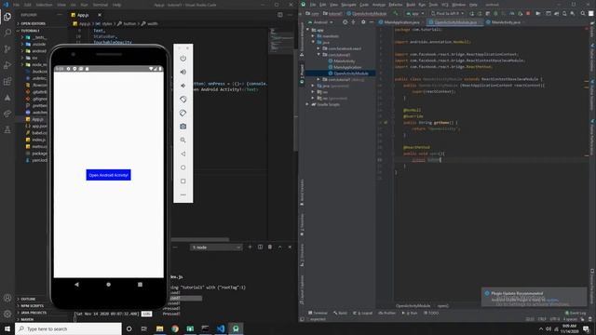Click Android Studio red stop button

pyautogui.click(x=528, y=14)
